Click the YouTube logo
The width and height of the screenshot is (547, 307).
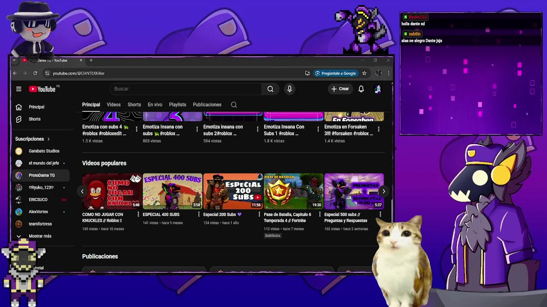click(x=42, y=89)
